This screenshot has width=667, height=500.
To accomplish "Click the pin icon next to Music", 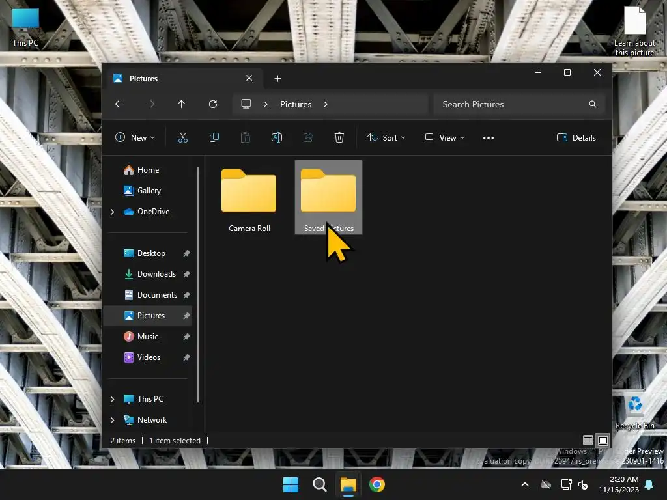I will [186, 337].
